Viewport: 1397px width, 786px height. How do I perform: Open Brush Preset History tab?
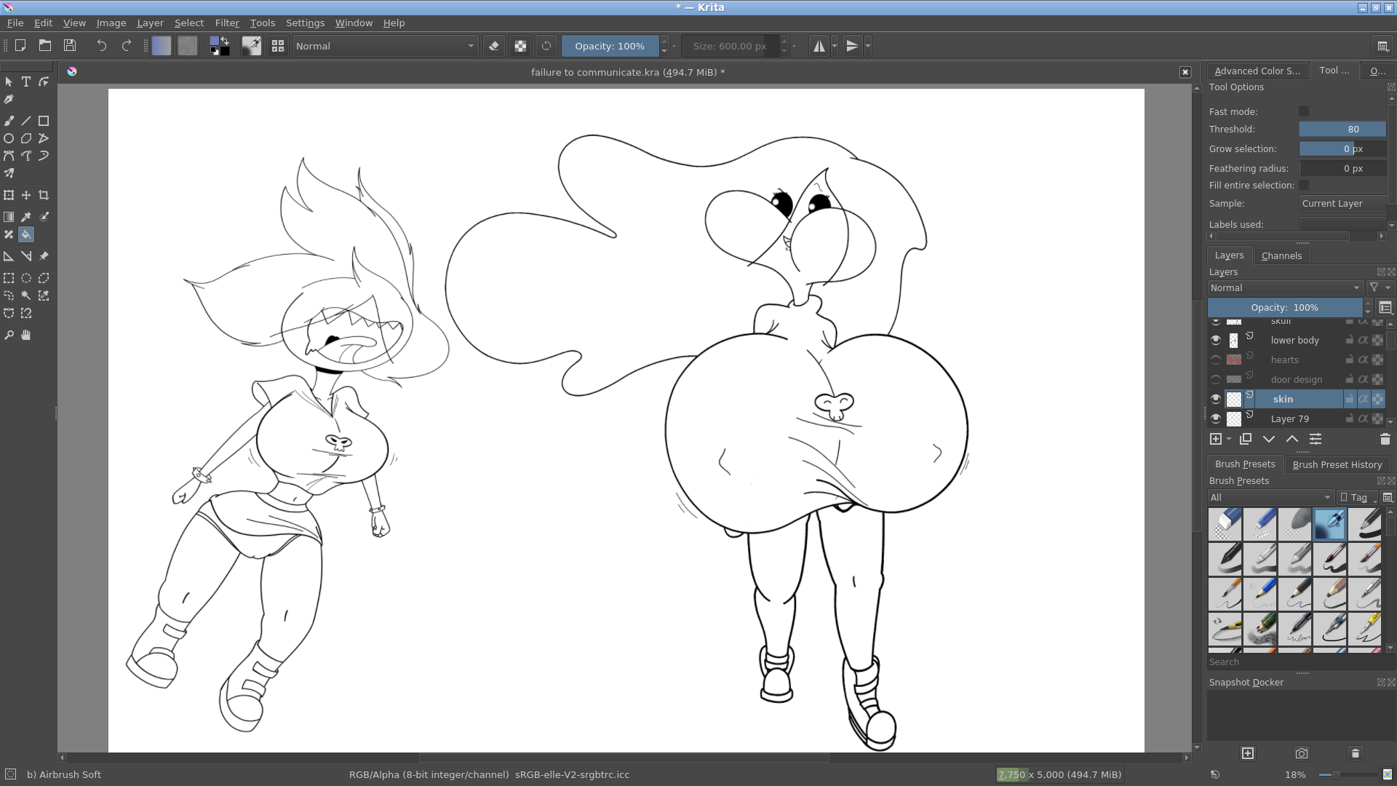pos(1337,464)
